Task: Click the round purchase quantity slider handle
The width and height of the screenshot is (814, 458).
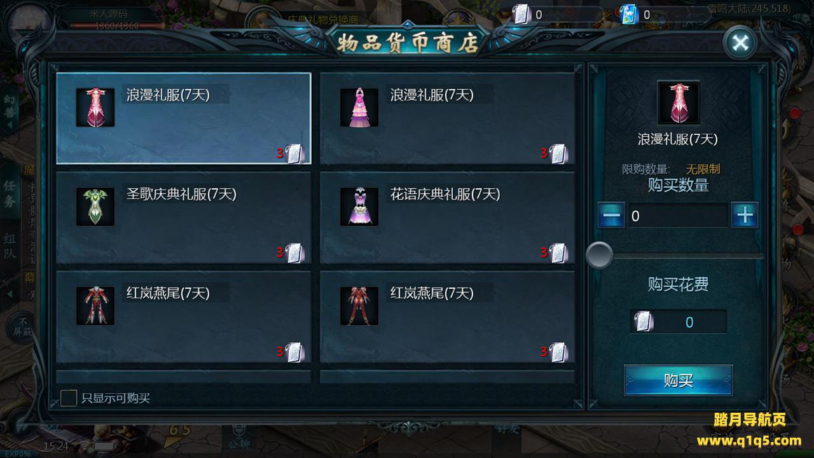Action: [x=599, y=256]
